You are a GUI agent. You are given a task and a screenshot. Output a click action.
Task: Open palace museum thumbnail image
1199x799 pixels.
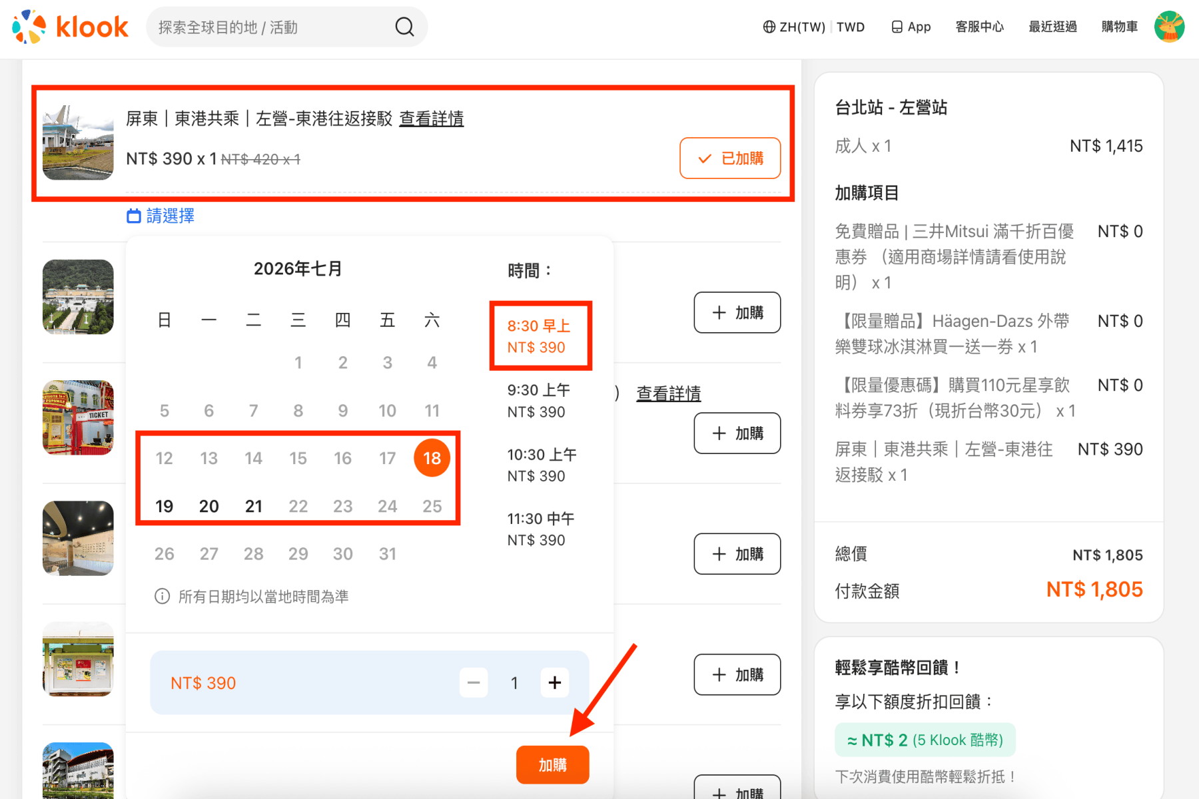point(78,297)
